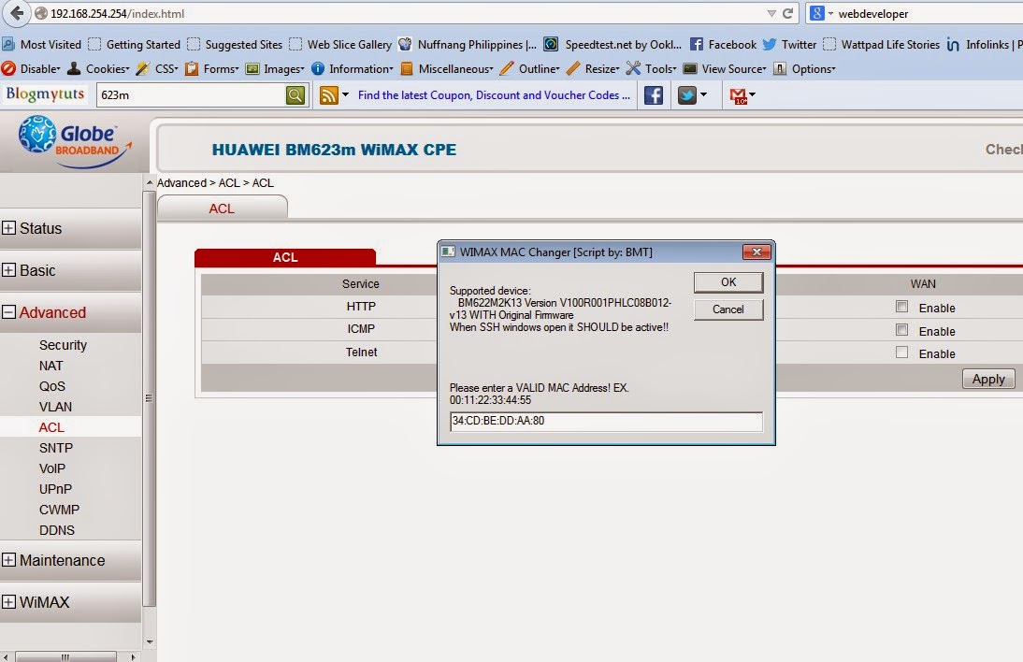
Task: Expand the Status sidebar section
Action: [x=8, y=227]
